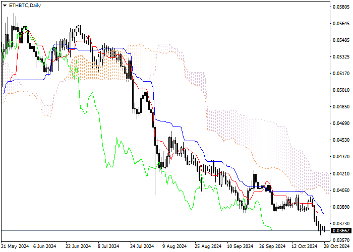Select price level 0.05805 on the scale
Viewport: 353px width, 252px height.
tap(341, 7)
